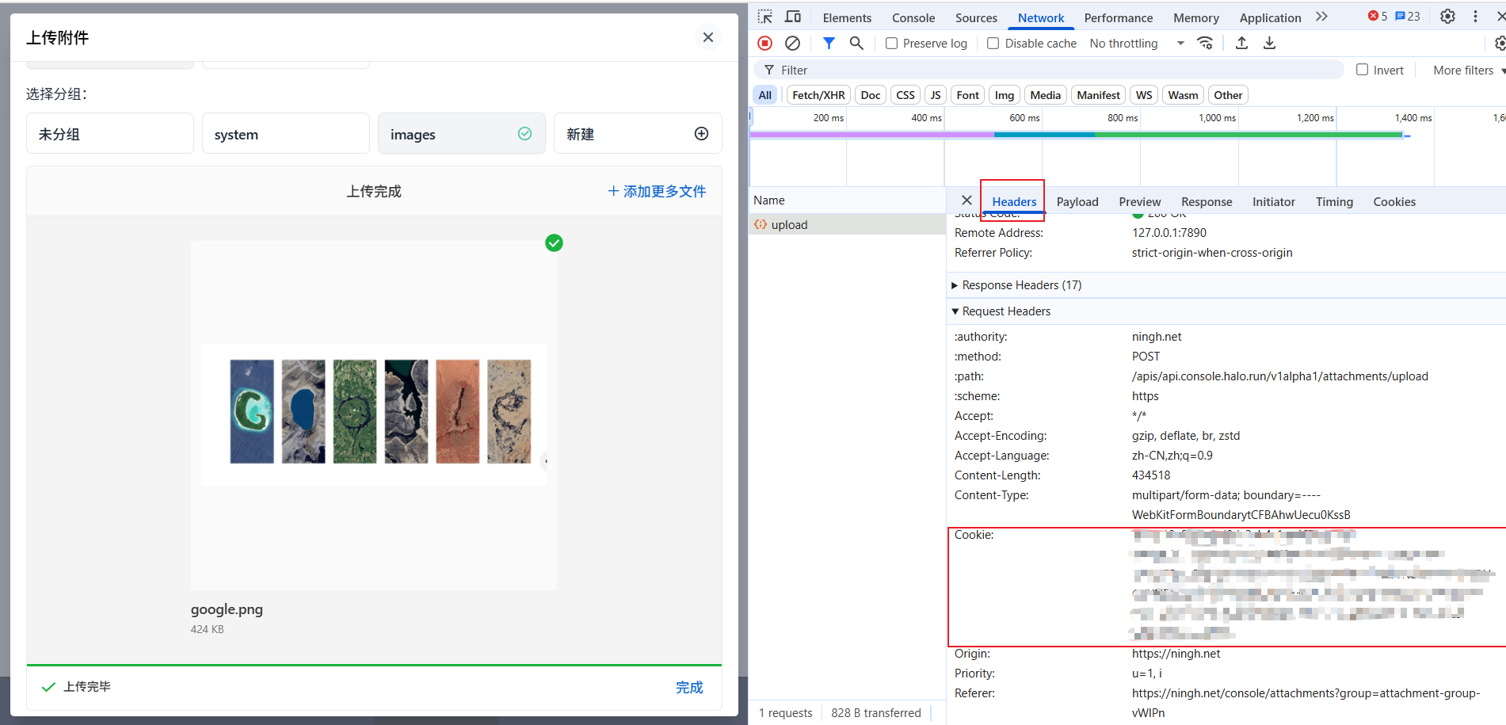
Task: Enable Disable cache checkbox
Action: coord(993,44)
